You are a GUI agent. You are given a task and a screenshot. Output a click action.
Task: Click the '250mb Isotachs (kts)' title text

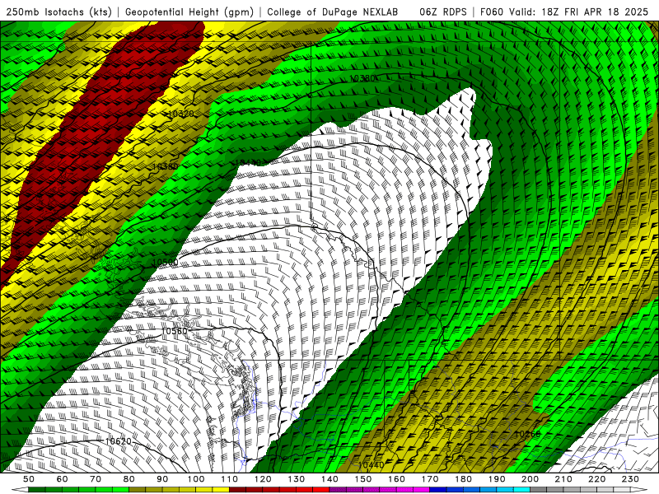coord(58,12)
